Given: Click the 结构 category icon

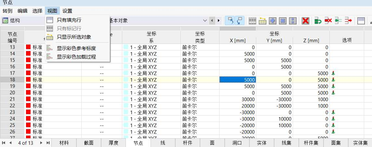Looking at the screenshot, I should click(5, 20).
